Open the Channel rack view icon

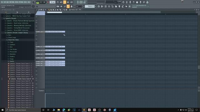(106, 6)
